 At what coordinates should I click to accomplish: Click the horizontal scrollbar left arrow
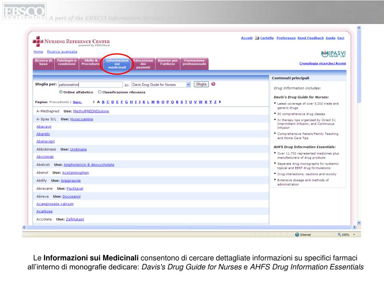24,227
